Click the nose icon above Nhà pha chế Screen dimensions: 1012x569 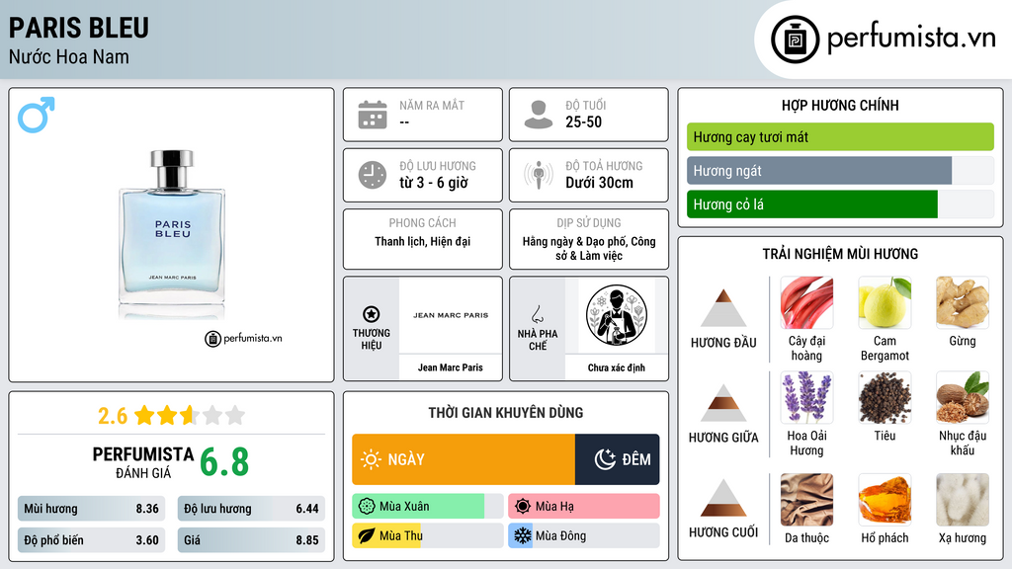(537, 314)
